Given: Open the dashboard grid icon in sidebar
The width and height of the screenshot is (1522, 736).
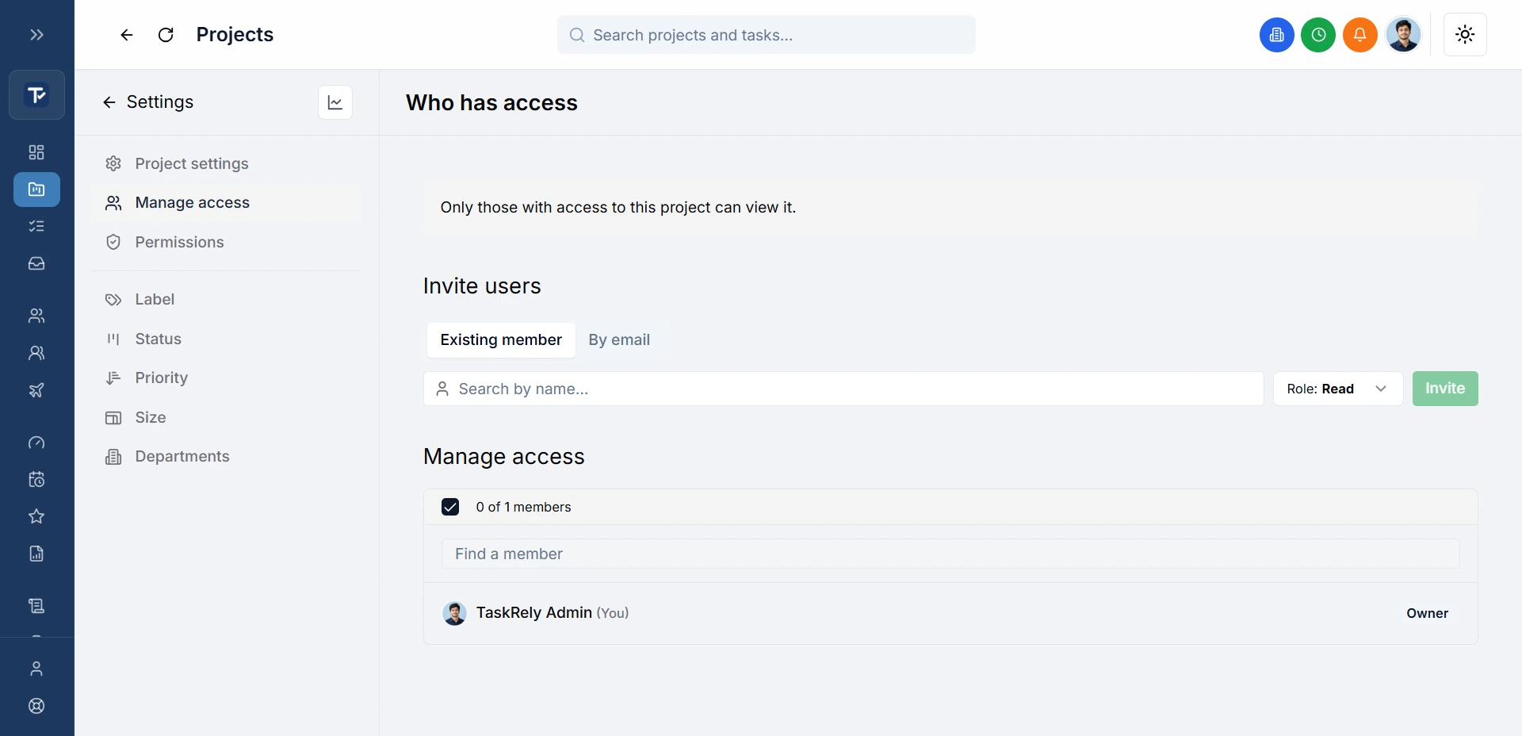Looking at the screenshot, I should [36, 152].
